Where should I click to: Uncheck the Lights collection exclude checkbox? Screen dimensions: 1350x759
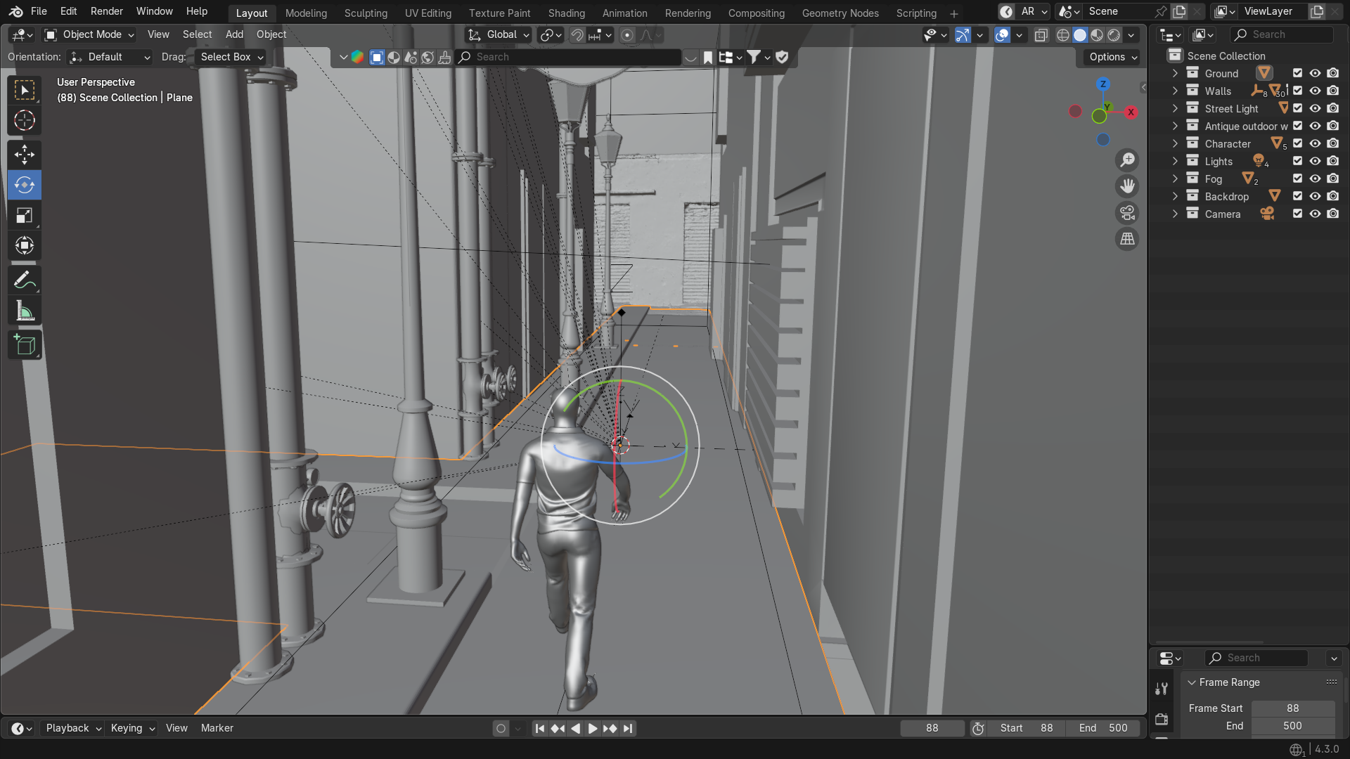click(x=1297, y=162)
